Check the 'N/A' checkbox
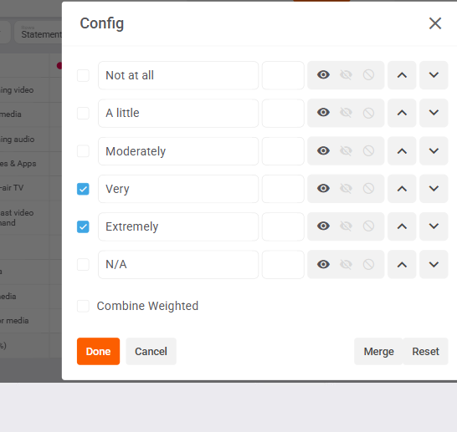 [x=83, y=264]
